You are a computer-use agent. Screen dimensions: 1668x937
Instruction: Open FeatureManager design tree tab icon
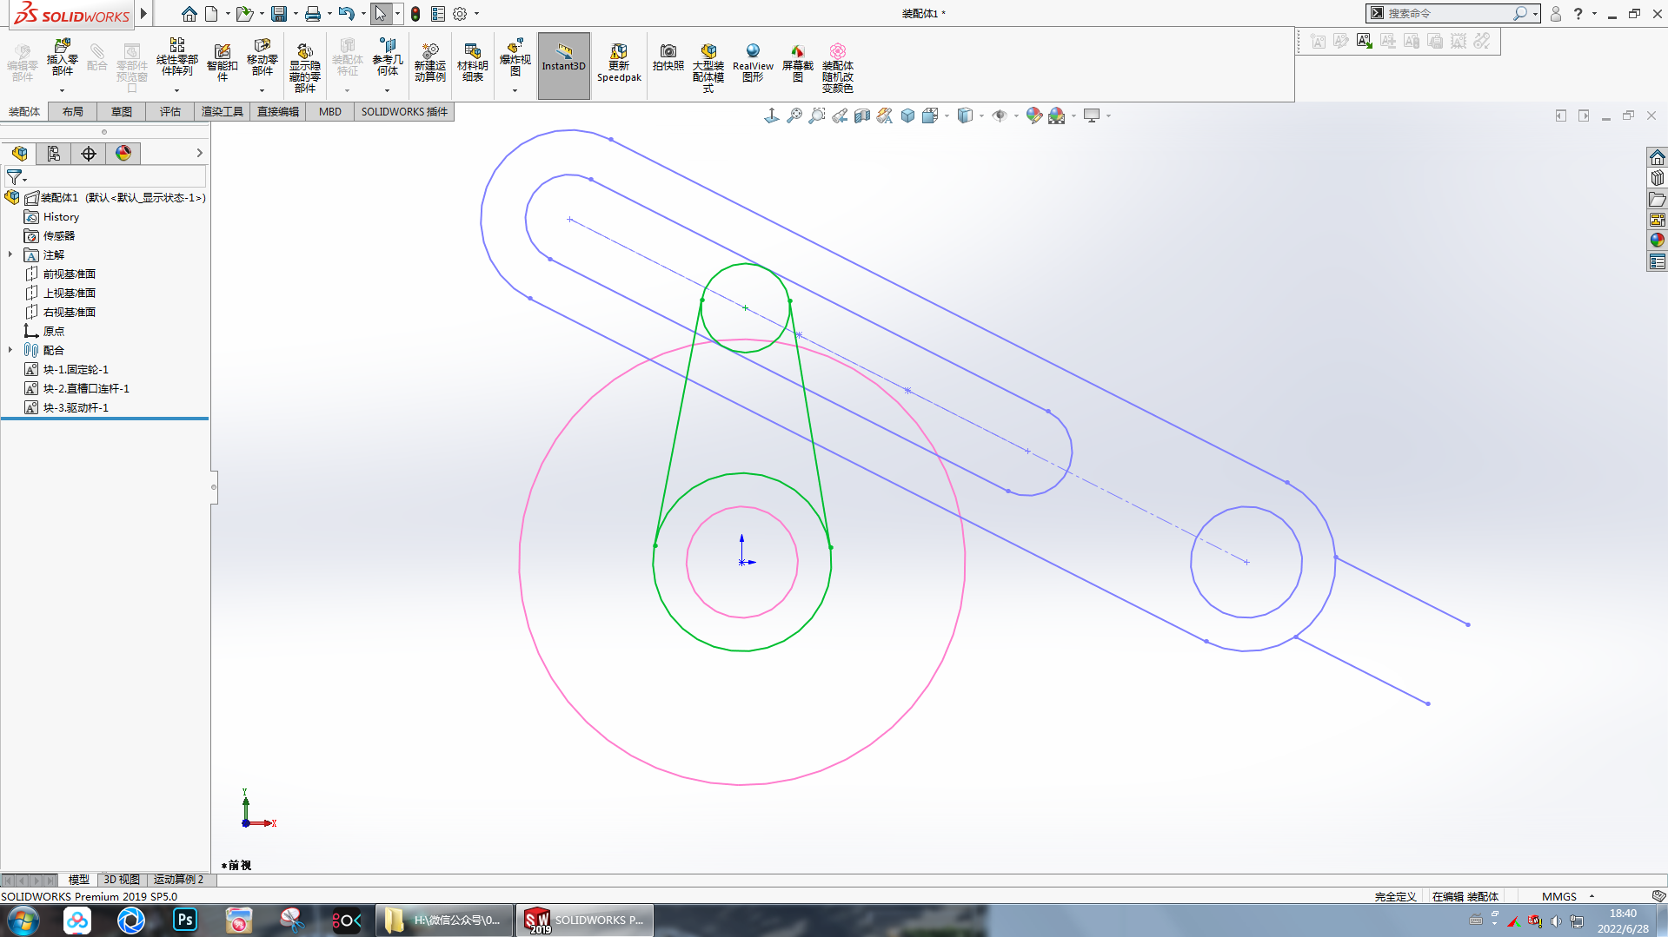click(x=19, y=154)
